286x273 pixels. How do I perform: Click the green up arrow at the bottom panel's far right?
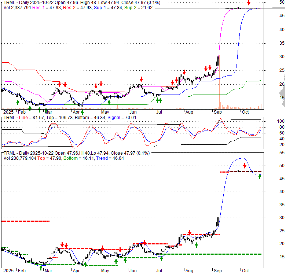tap(260, 177)
